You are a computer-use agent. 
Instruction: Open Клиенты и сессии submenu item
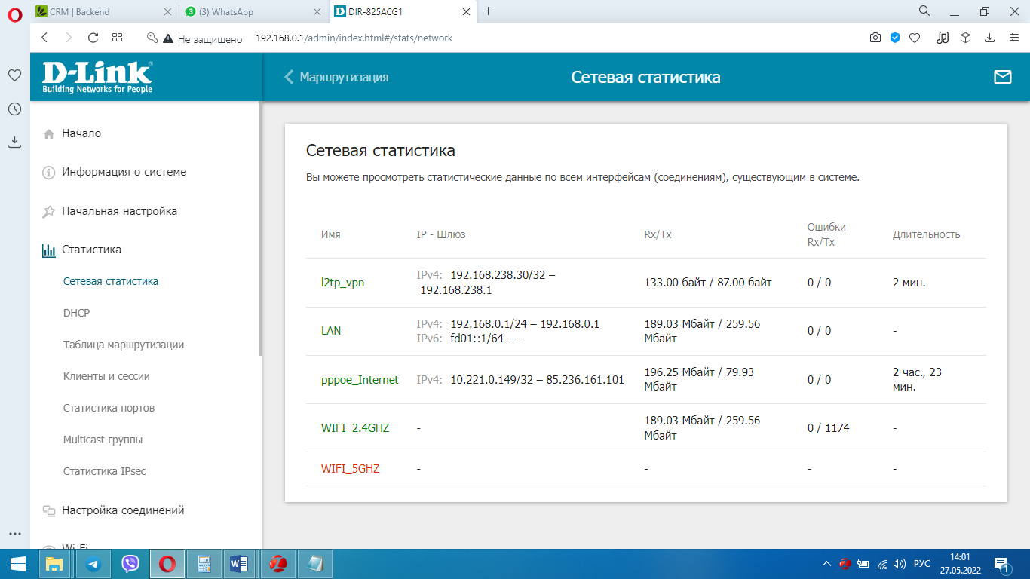(106, 376)
